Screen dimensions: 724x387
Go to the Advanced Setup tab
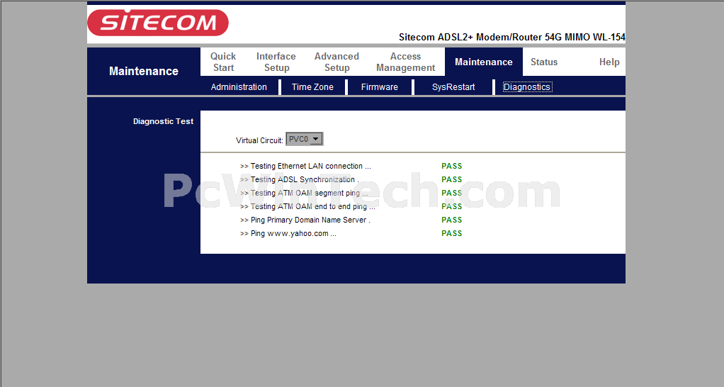click(x=336, y=62)
